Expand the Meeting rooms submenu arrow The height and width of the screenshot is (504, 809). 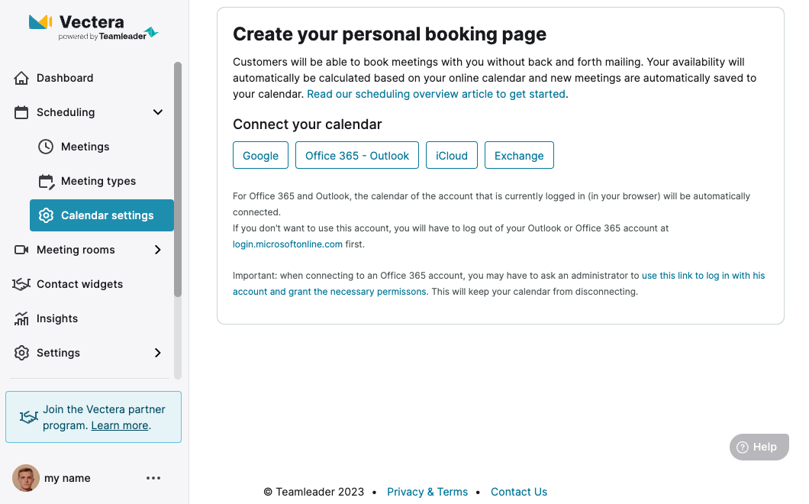pos(158,250)
